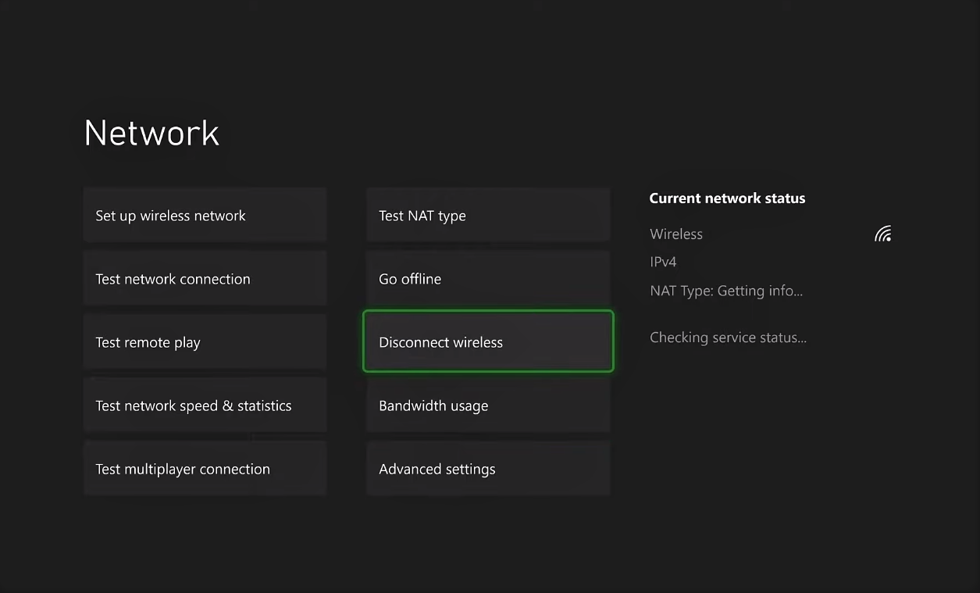
Task: Start the Test remote play option
Action: coord(205,342)
